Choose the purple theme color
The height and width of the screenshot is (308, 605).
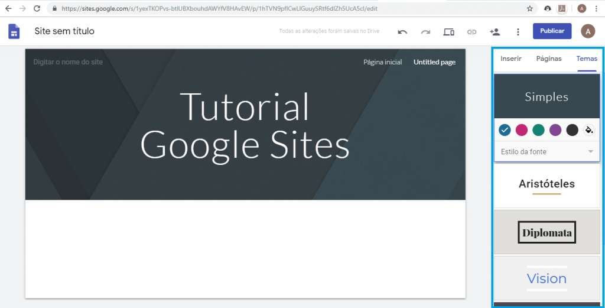[x=555, y=130]
